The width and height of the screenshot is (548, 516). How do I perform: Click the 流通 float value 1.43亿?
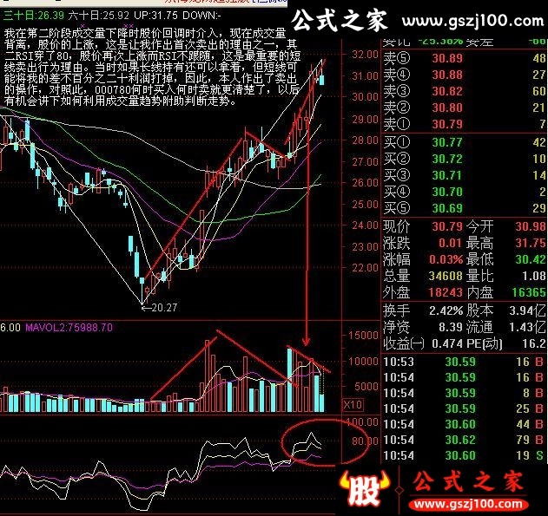click(x=527, y=327)
